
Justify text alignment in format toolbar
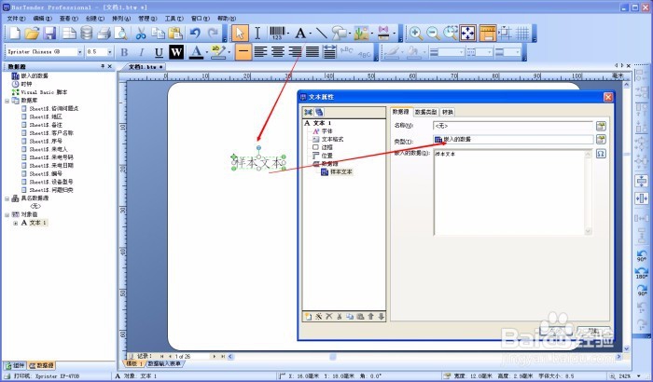click(x=313, y=52)
